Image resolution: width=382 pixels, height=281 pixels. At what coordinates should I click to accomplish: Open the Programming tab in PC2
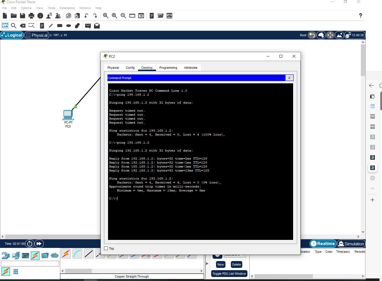pyautogui.click(x=168, y=68)
